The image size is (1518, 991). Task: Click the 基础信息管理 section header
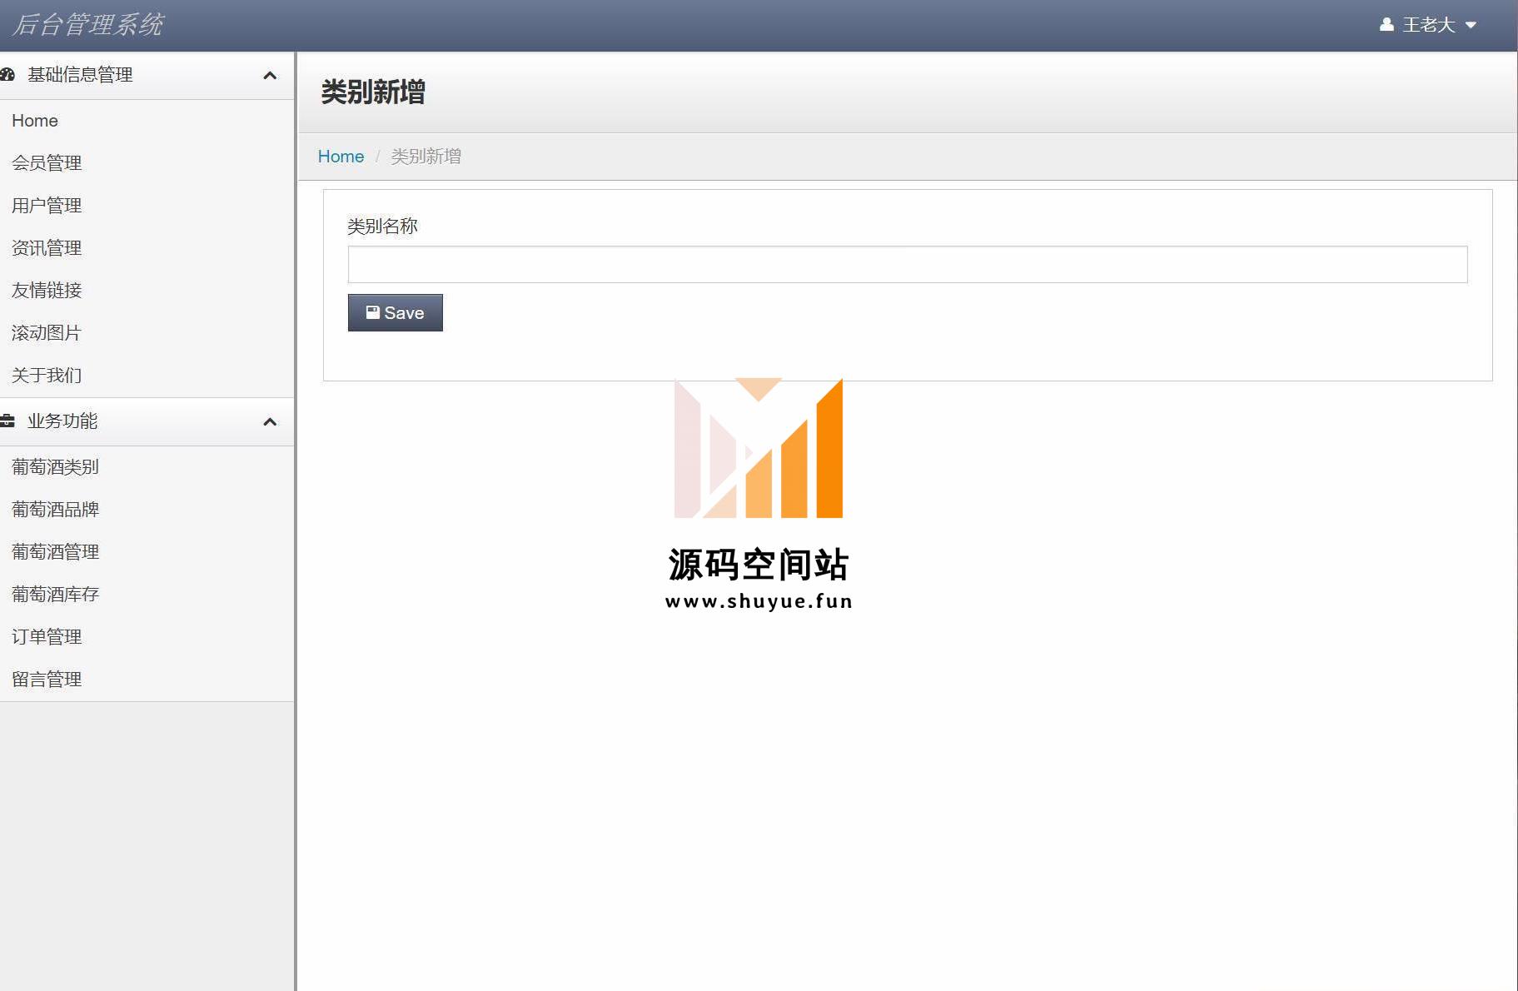pos(147,76)
